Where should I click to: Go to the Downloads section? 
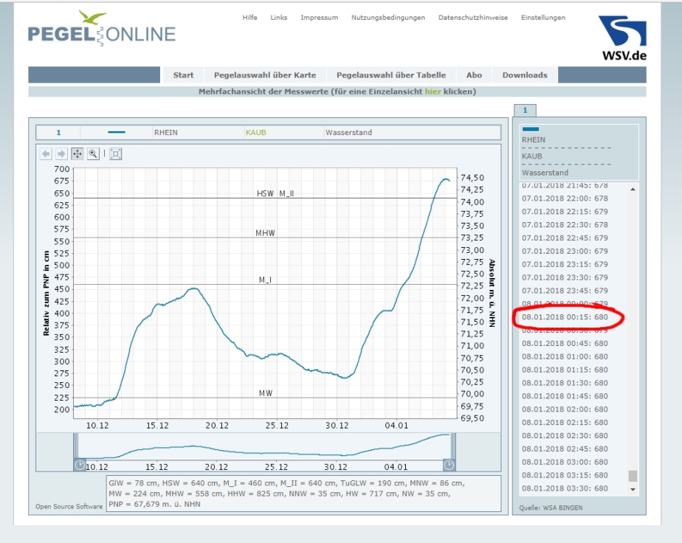(x=525, y=75)
